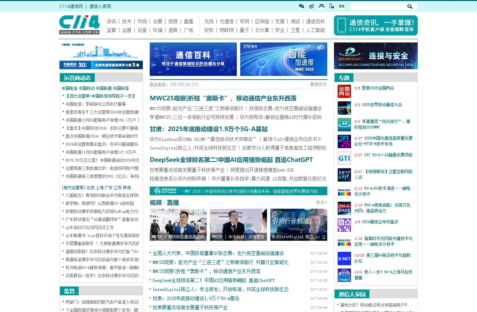Open the Weibo icon in top bar
The image size is (477, 312).
coord(312,6)
